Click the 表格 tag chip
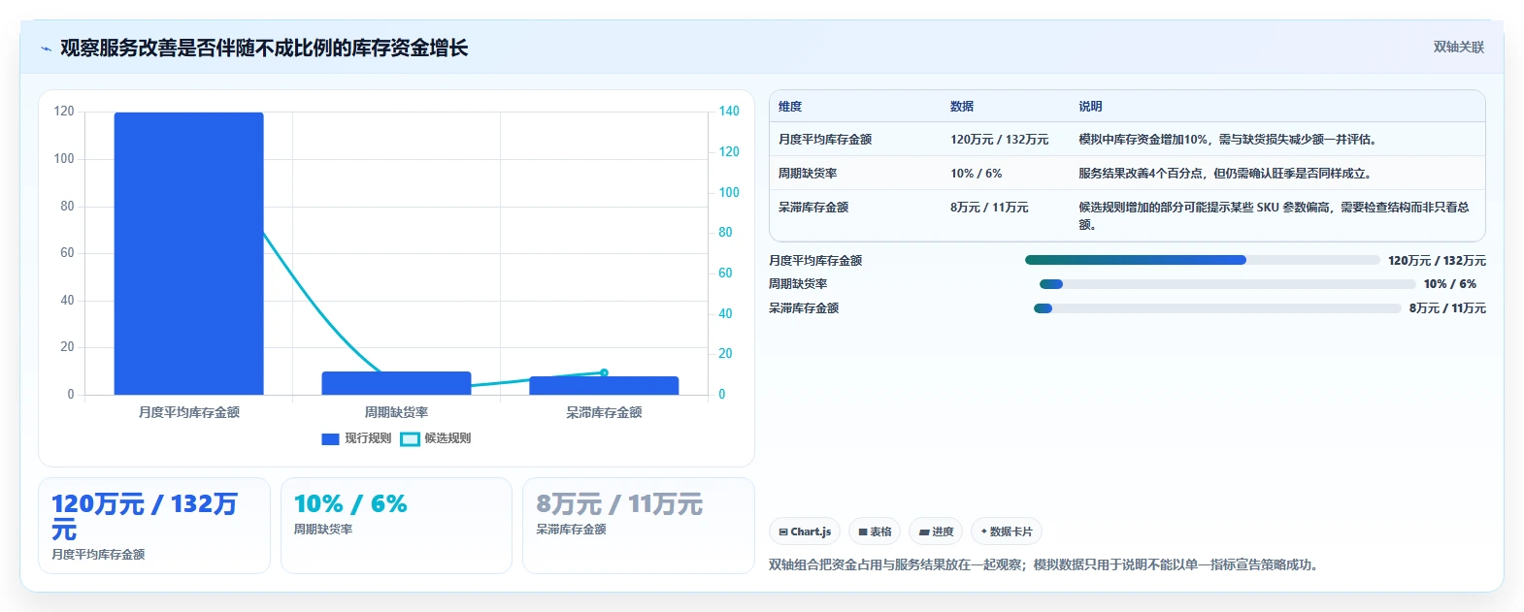Image resolution: width=1524 pixels, height=612 pixels. [875, 531]
